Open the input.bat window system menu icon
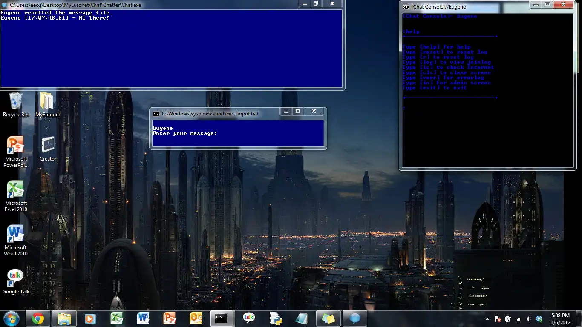582x327 pixels. tap(156, 114)
